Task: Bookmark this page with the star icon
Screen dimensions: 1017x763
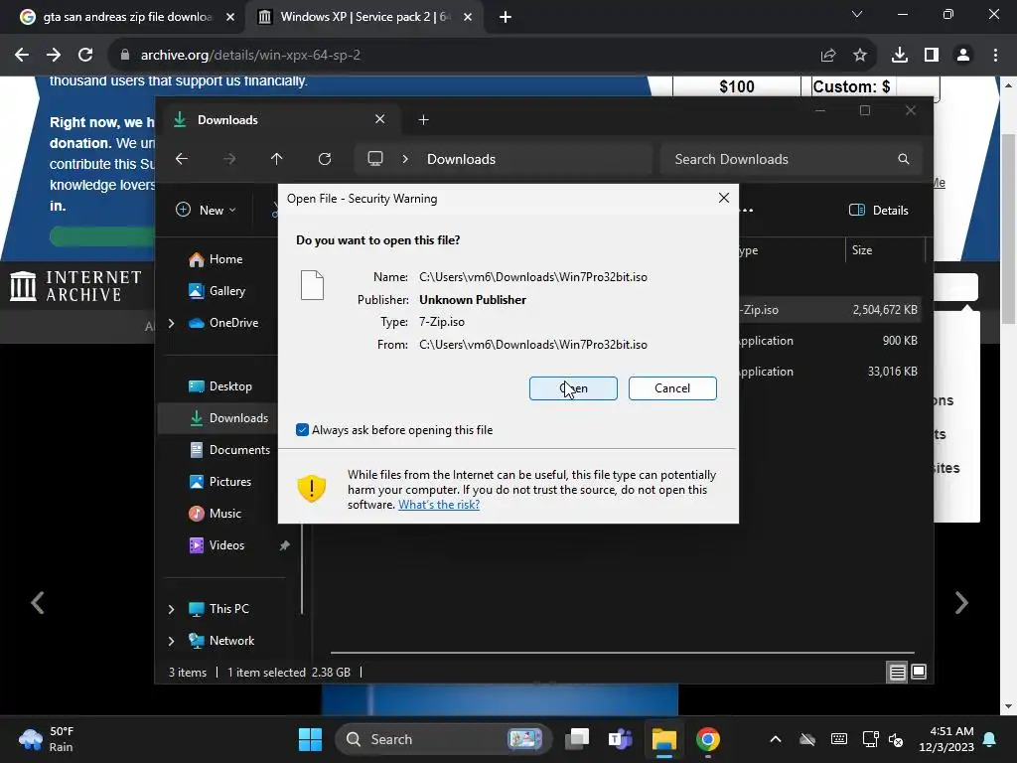Action: [x=860, y=56]
